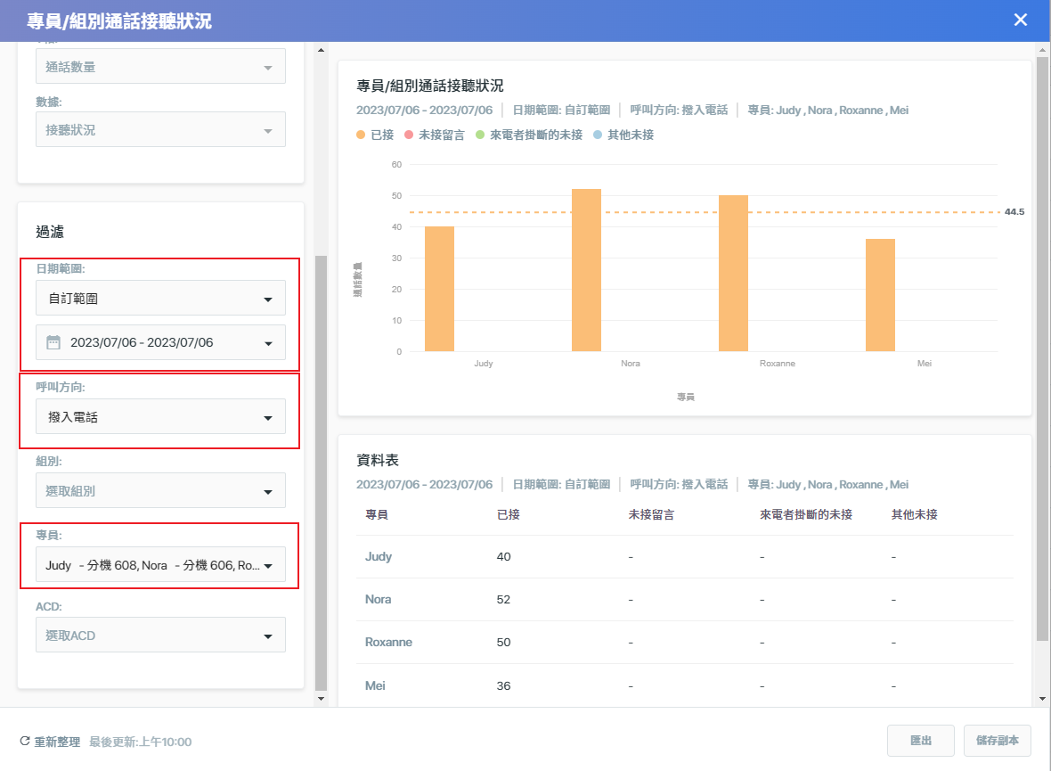Click the 未接留言 column header
Screen dimensions: 1051x771
pyautogui.click(x=651, y=514)
